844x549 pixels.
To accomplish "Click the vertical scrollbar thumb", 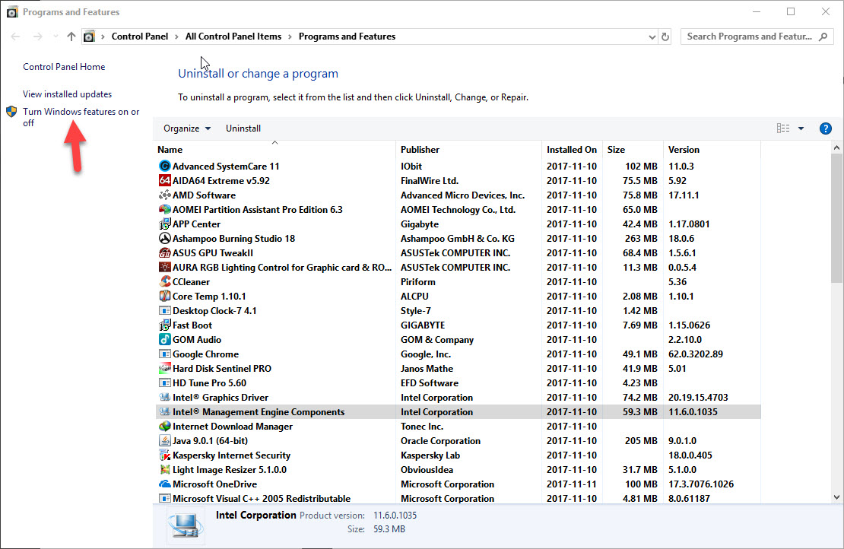I will coord(836,218).
